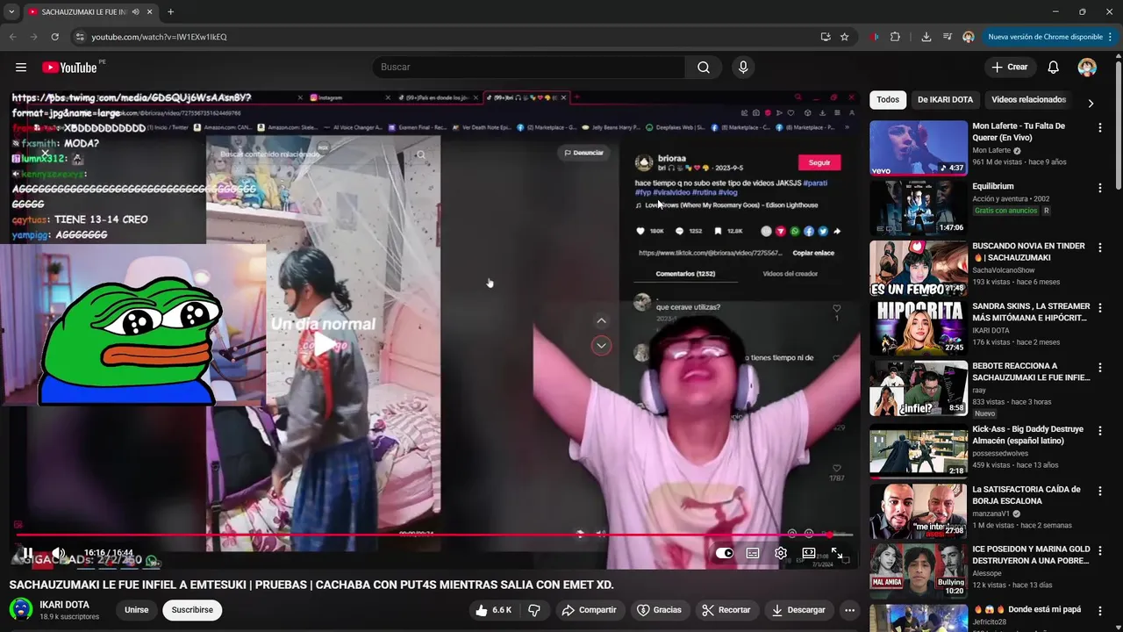Click the Unirse membership button
The image size is (1123, 632).
point(136,609)
